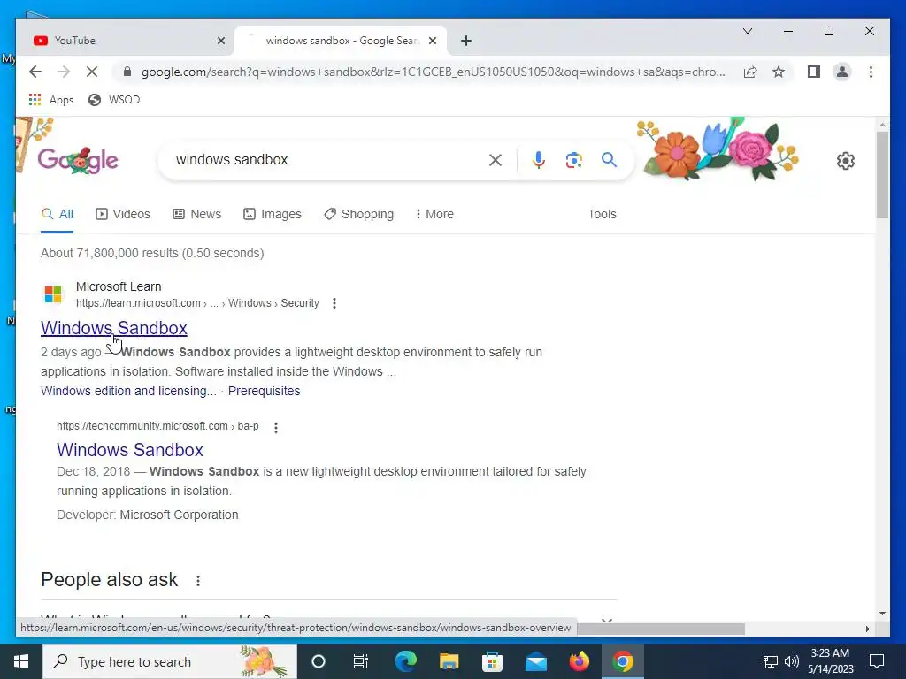Click the address bar URL
This screenshot has height=679, width=906.
click(x=433, y=72)
